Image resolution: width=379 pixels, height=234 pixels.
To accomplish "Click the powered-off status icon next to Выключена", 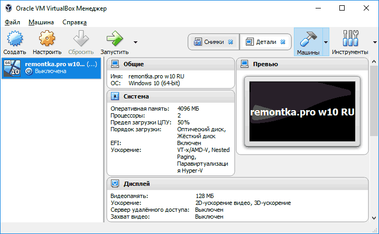I will (29, 71).
